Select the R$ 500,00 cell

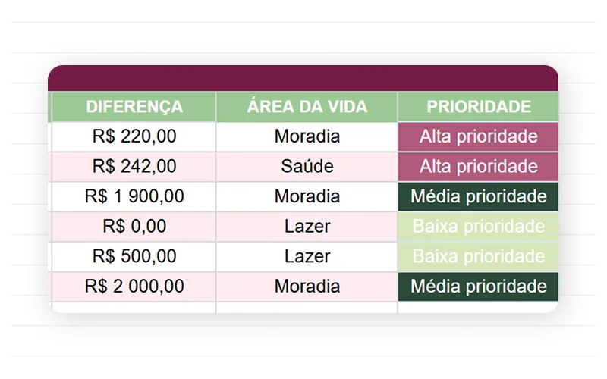click(134, 256)
